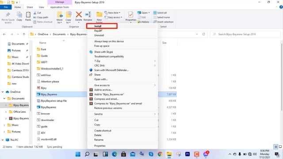Expand the 7-Zip submenu
This screenshot has width=283, height=159.
point(122,61)
